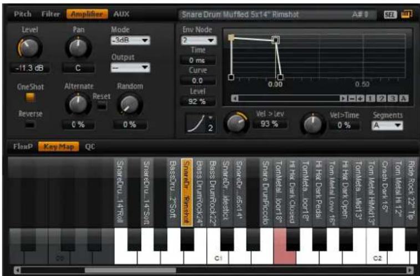Select the first envelope node at top
The image size is (420, 276).
coord(231,38)
